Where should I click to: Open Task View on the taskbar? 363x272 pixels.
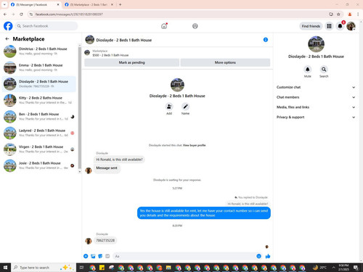click(81, 268)
